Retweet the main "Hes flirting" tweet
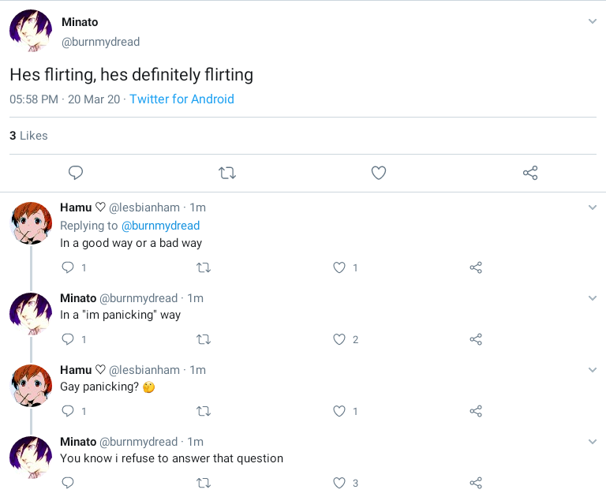This screenshot has height=497, width=606. coord(227,173)
